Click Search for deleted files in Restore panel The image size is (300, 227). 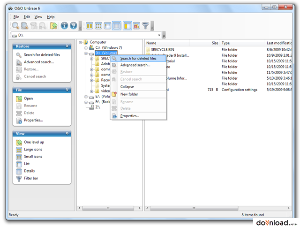point(42,55)
